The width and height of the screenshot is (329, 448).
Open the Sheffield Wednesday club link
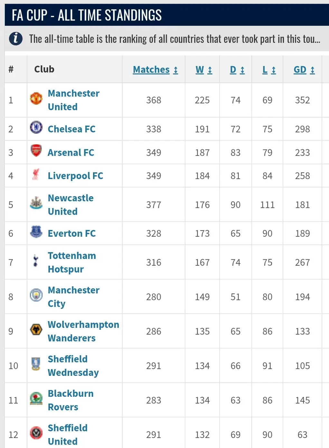pos(73,366)
